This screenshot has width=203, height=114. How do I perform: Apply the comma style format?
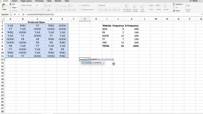pos(109,9)
